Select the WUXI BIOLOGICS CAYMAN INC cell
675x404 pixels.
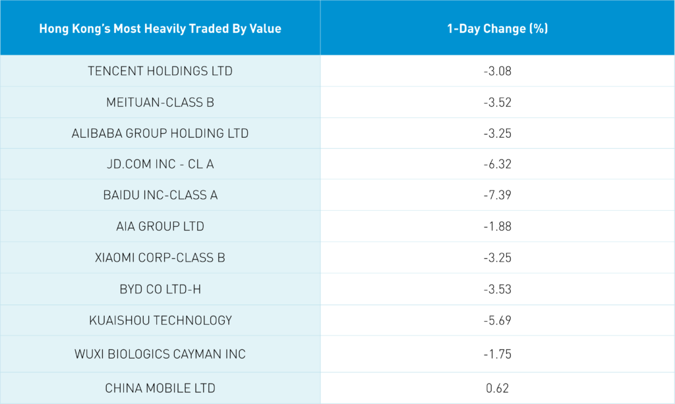pos(160,354)
